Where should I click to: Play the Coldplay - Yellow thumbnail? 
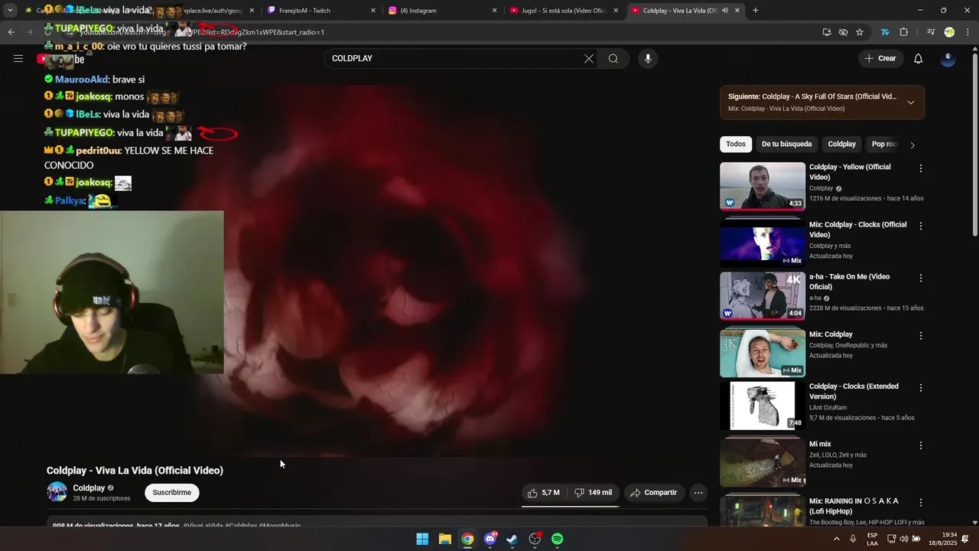click(763, 186)
